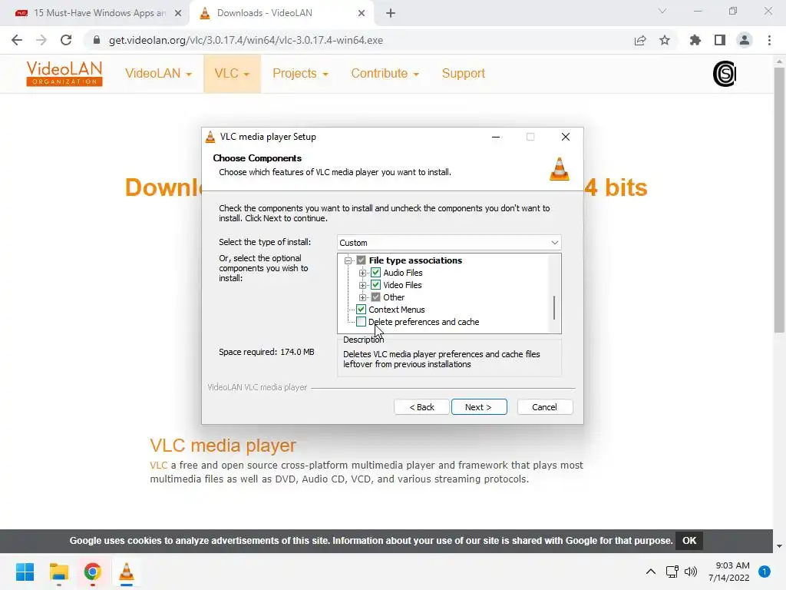Viewport: 786px width, 590px height.
Task: Reload the current page
Action: tap(66, 40)
